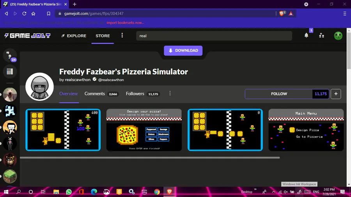
Task: Click the horizontal screenshots scrollbar
Action: 150,157
